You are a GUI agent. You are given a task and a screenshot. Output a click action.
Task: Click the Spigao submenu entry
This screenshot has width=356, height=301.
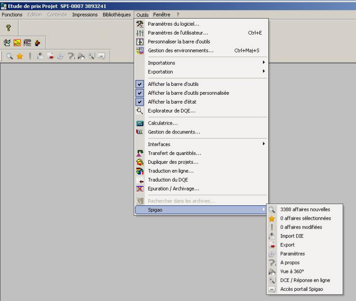(x=201, y=210)
